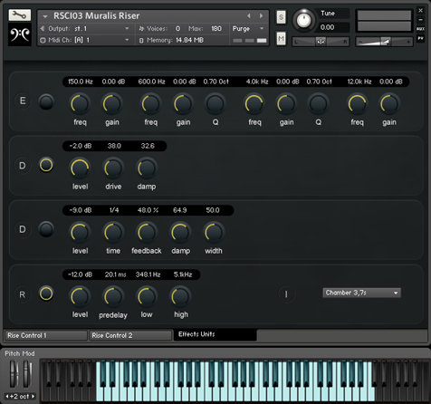Open the Chamber 3,7s reverb preset dropdown

click(x=361, y=293)
